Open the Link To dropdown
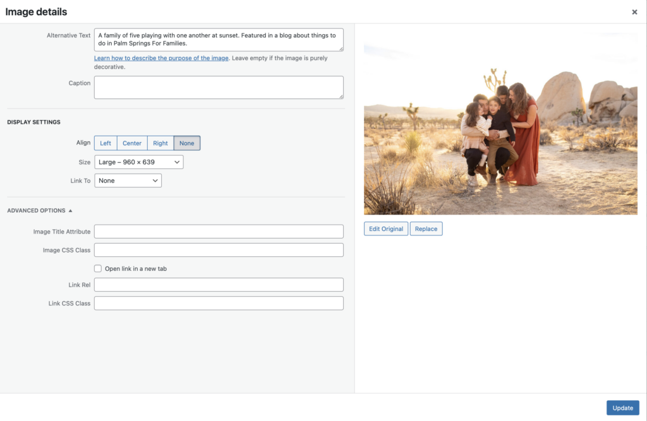647x421 pixels. (128, 181)
